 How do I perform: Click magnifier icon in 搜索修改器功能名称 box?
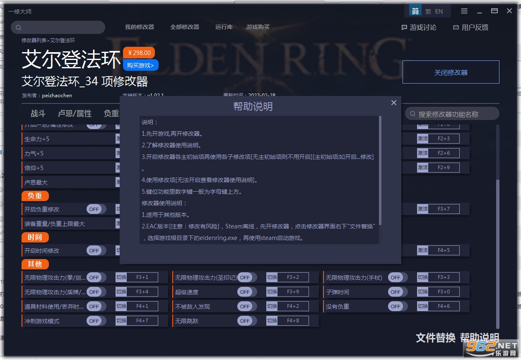pyautogui.click(x=412, y=114)
